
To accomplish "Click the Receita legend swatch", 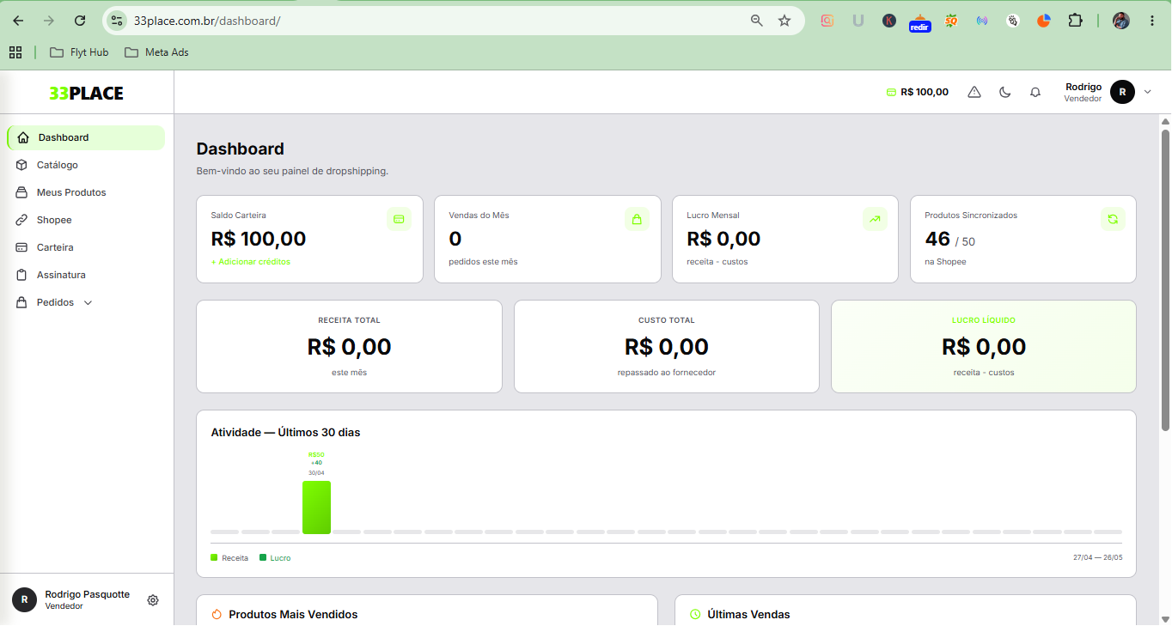I will [x=214, y=558].
